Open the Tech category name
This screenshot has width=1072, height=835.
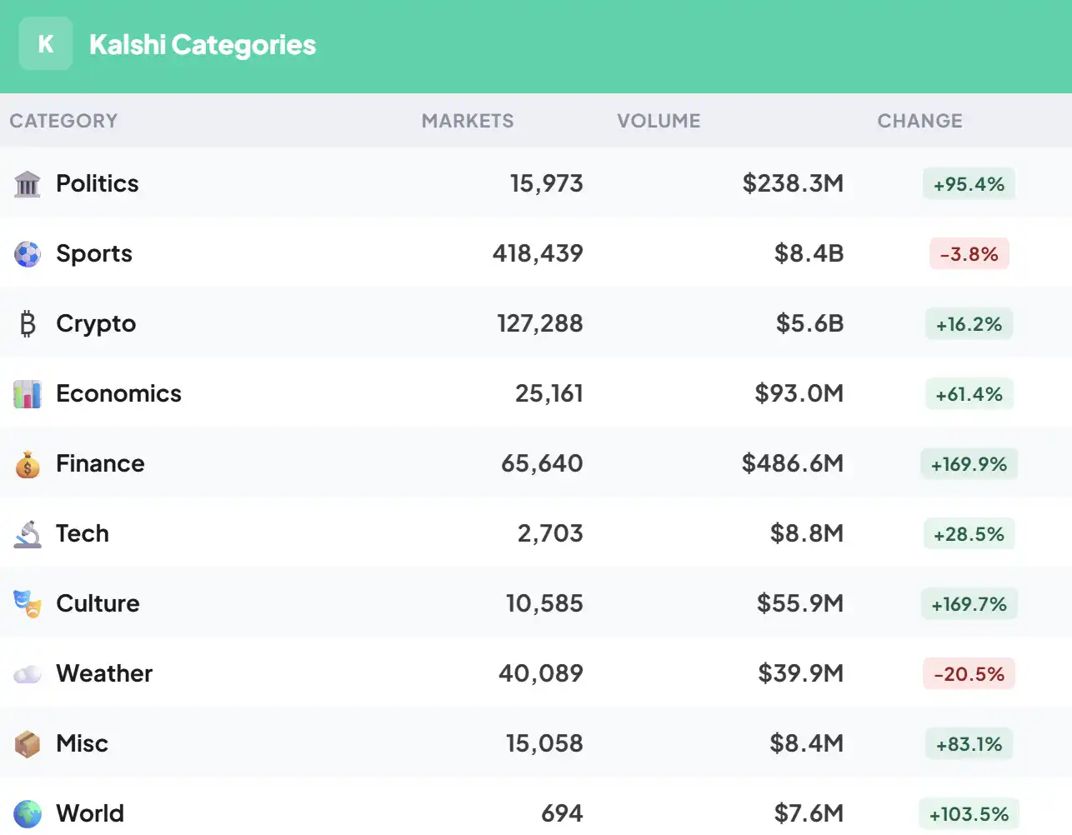83,533
